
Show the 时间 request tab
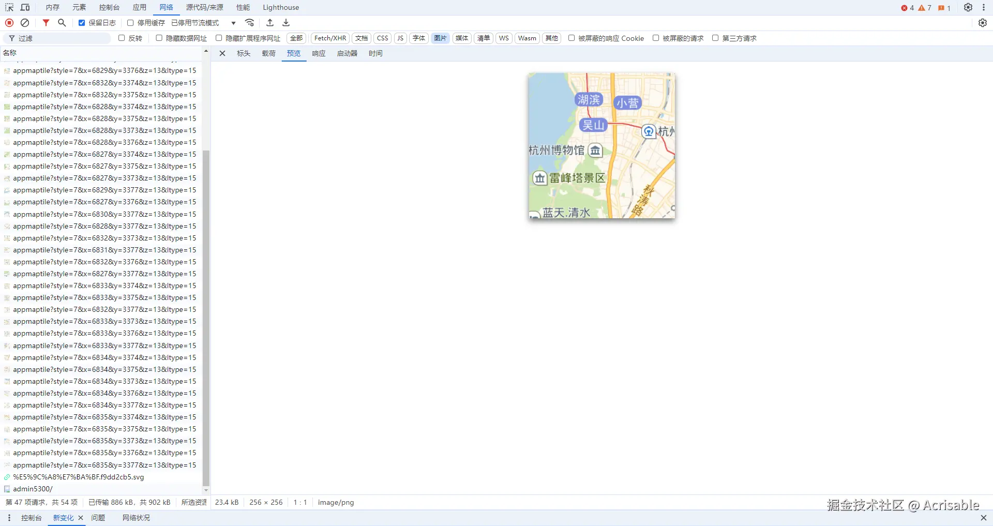click(375, 53)
